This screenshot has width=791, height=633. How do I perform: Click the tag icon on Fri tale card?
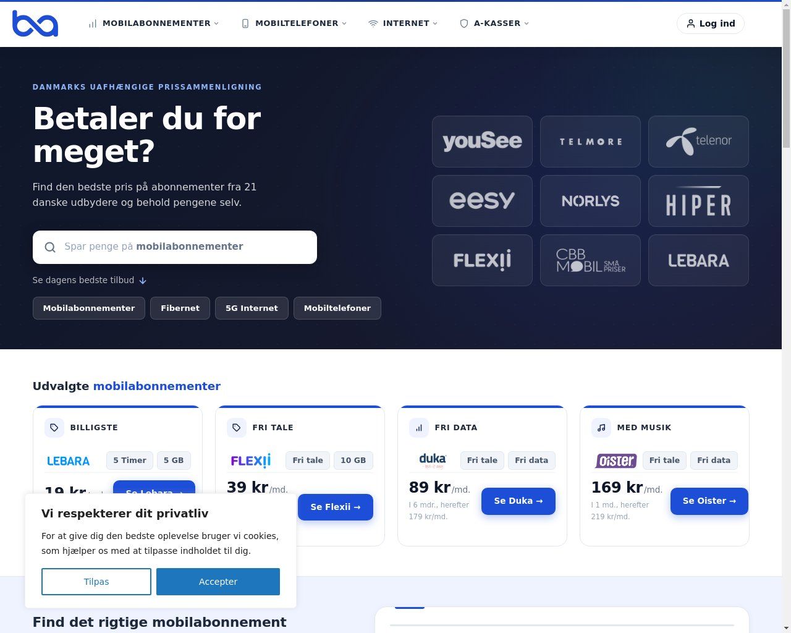tap(237, 428)
